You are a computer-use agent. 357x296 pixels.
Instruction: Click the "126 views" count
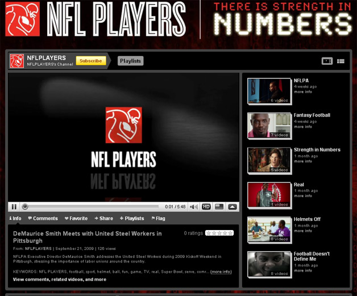click(106, 248)
